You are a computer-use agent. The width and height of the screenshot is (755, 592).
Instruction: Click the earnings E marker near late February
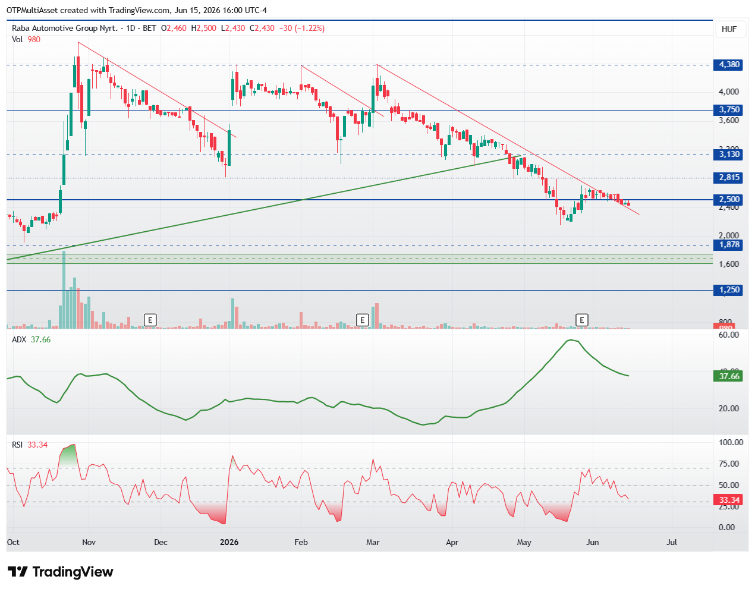point(362,320)
